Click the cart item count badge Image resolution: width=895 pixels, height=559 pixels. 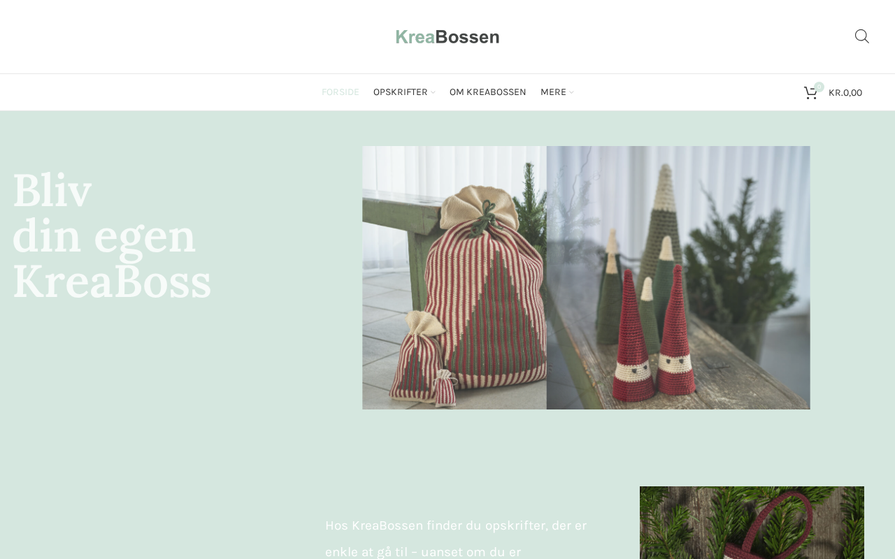click(x=819, y=87)
